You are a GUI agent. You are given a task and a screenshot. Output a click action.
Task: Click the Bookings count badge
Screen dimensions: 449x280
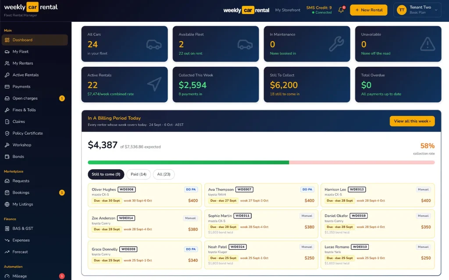click(62, 192)
